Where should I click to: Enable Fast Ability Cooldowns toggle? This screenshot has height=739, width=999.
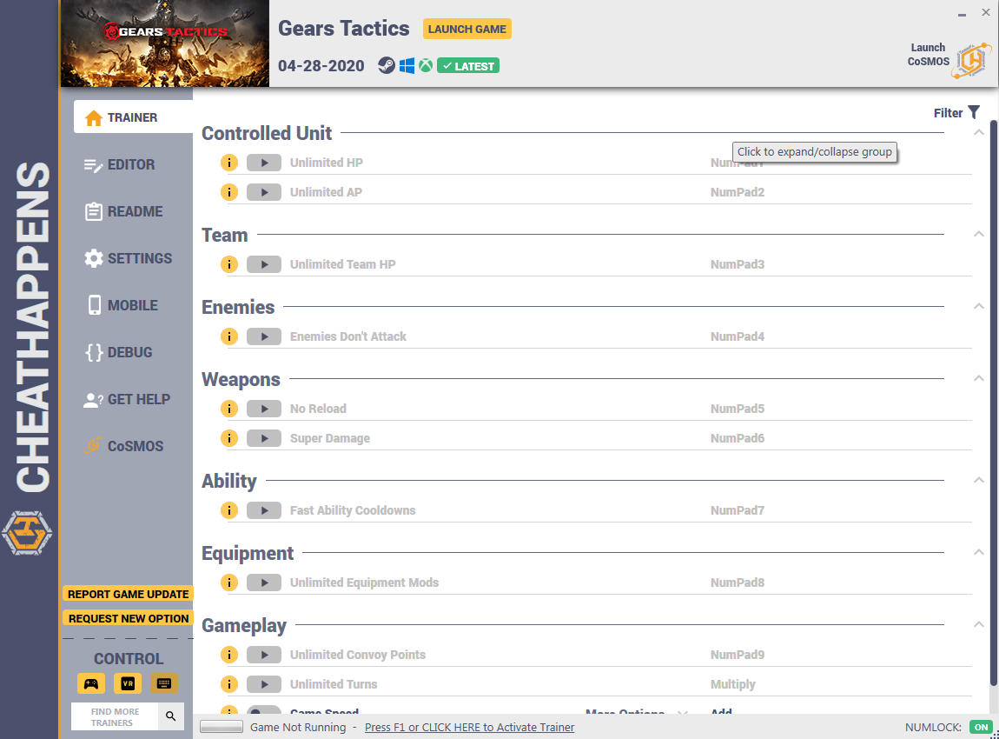(264, 510)
